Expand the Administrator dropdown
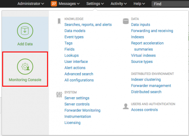Image resolution: width=189 pixels, height=136 pixels. click(x=31, y=4)
